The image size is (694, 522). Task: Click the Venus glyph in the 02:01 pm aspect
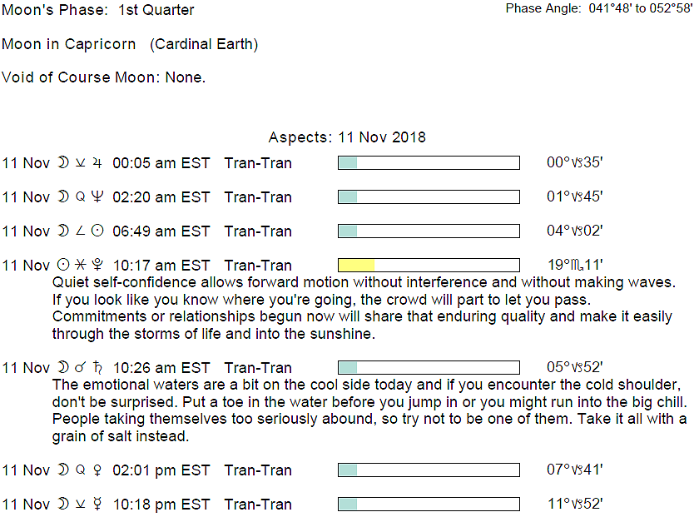tap(97, 470)
